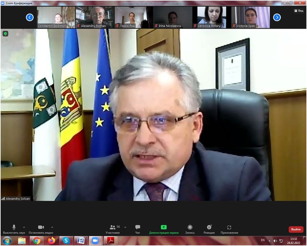Start recording with the Запись button
The width and height of the screenshot is (307, 246).
190,229
